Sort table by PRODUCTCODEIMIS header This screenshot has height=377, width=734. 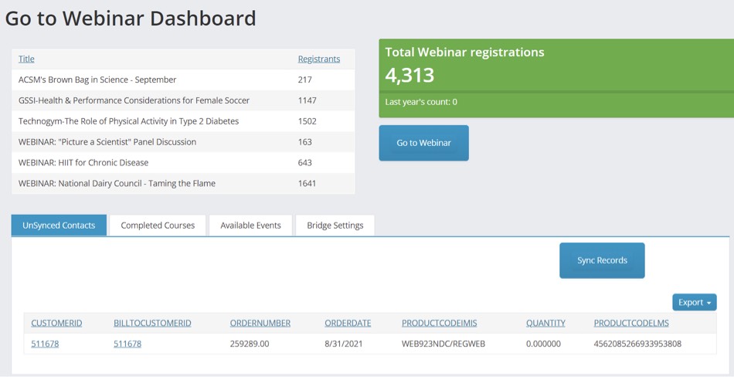(440, 323)
